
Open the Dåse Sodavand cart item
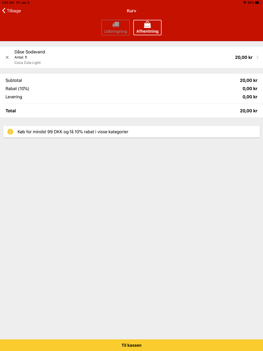coord(131,57)
